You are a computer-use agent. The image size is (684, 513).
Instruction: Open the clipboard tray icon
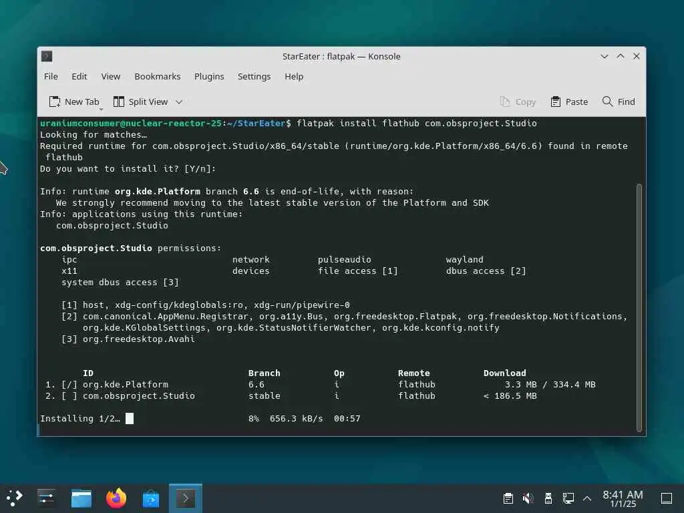[x=508, y=498]
